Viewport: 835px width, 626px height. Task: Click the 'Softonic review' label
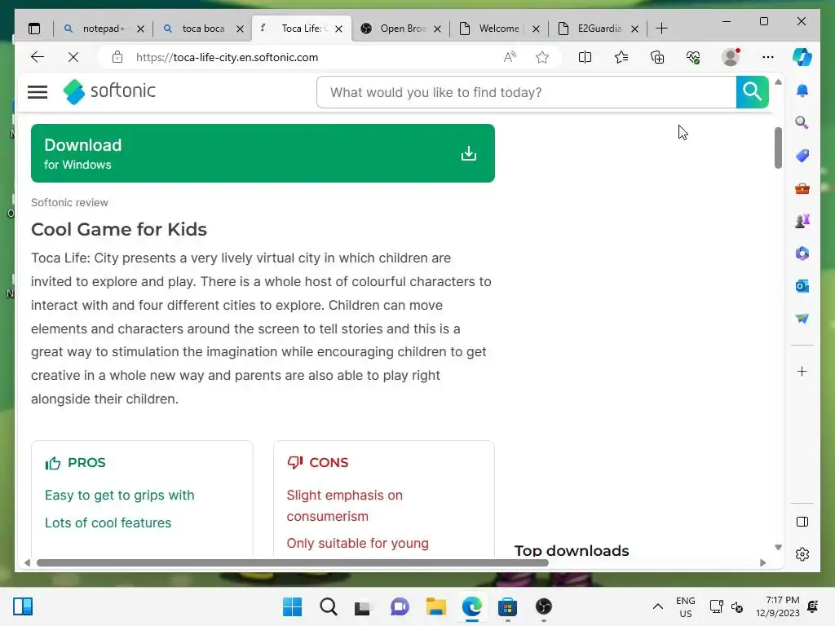pyautogui.click(x=69, y=202)
